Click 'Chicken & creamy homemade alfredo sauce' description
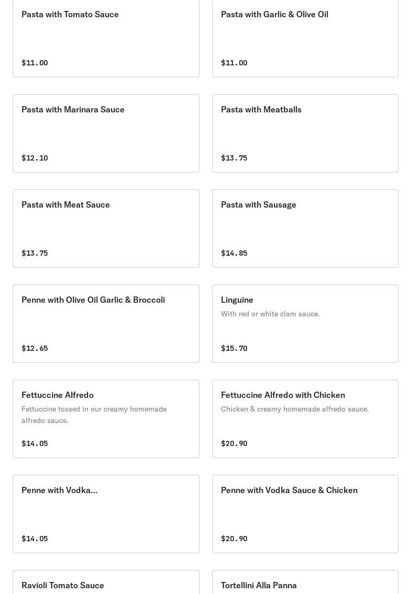411x594 pixels. pos(295,409)
